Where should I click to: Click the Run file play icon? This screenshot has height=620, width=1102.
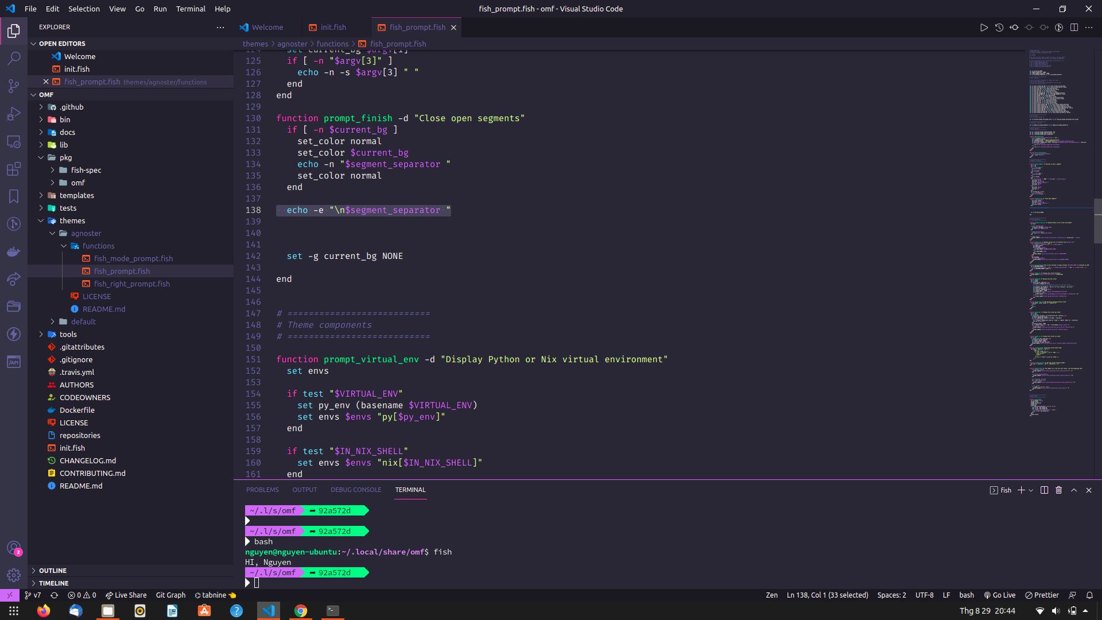tap(984, 28)
